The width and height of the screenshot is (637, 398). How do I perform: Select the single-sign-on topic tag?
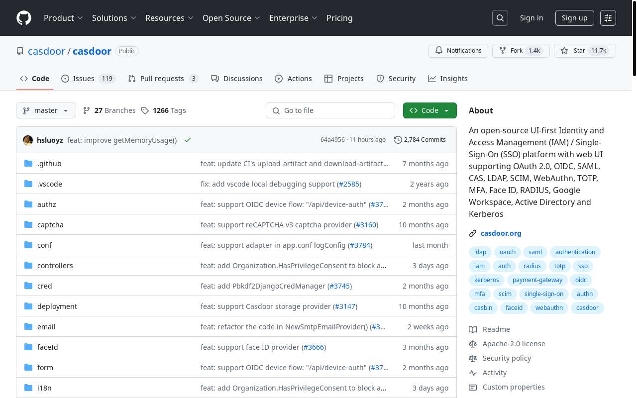(544, 294)
